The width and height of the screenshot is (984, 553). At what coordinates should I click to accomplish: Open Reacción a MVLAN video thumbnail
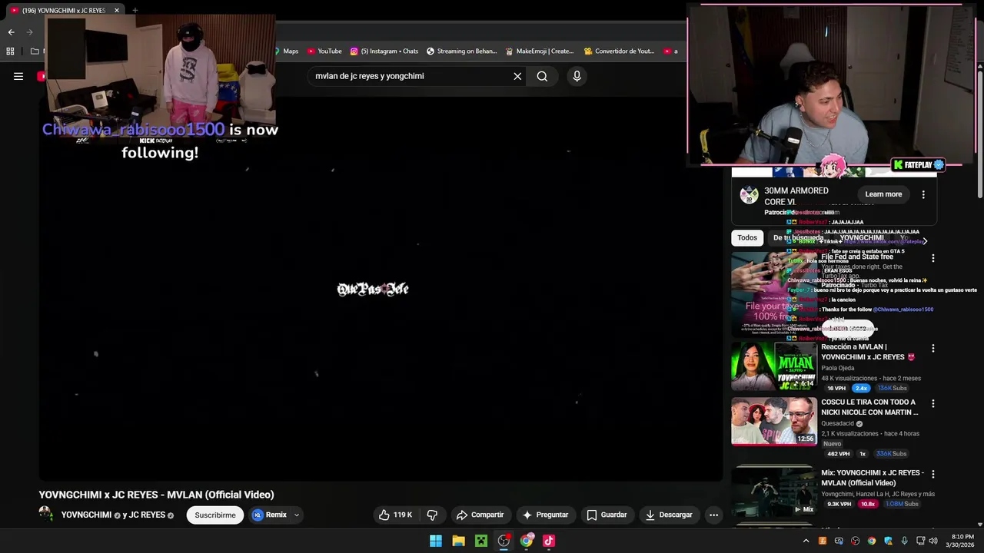click(x=774, y=366)
